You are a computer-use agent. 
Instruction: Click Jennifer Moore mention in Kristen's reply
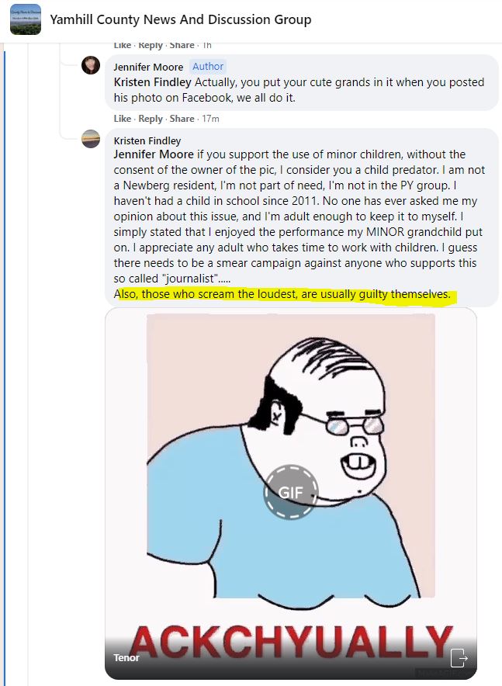point(154,154)
